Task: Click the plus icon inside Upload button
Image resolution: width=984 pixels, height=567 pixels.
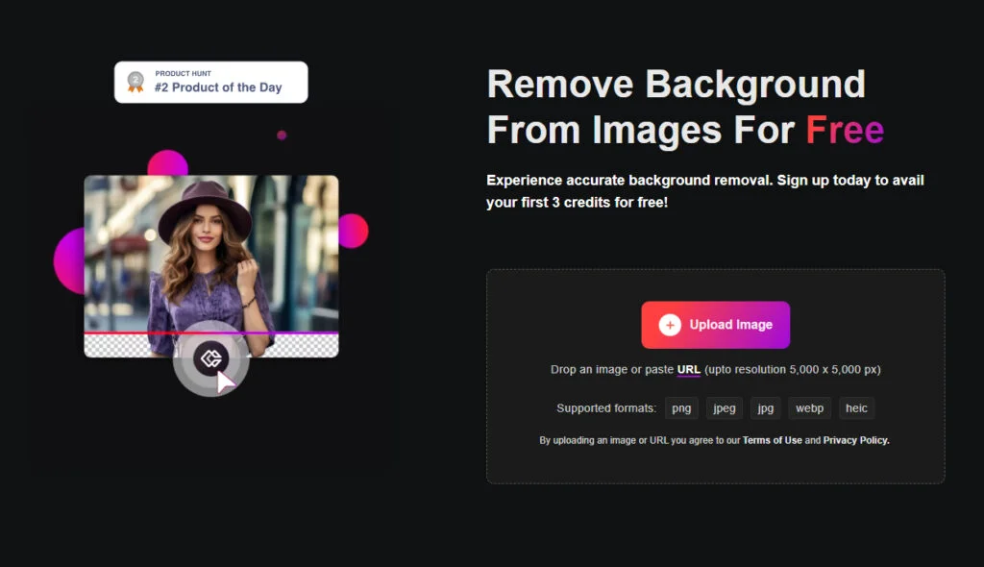Action: pos(670,325)
